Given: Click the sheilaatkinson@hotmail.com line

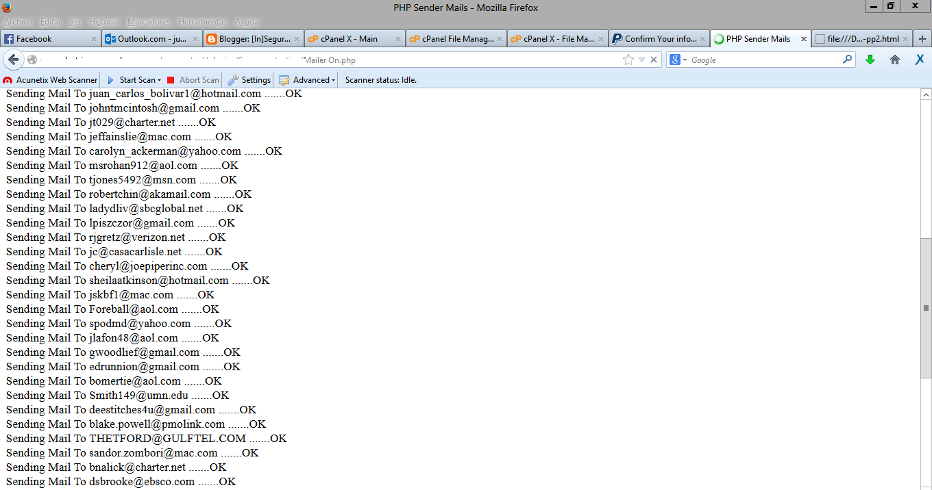Looking at the screenshot, I should [x=138, y=281].
